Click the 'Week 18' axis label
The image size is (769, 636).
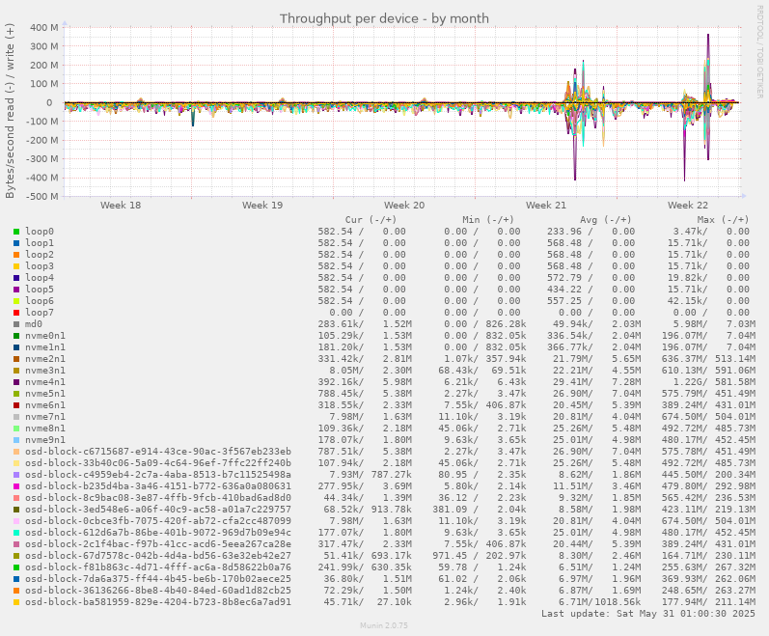[121, 205]
